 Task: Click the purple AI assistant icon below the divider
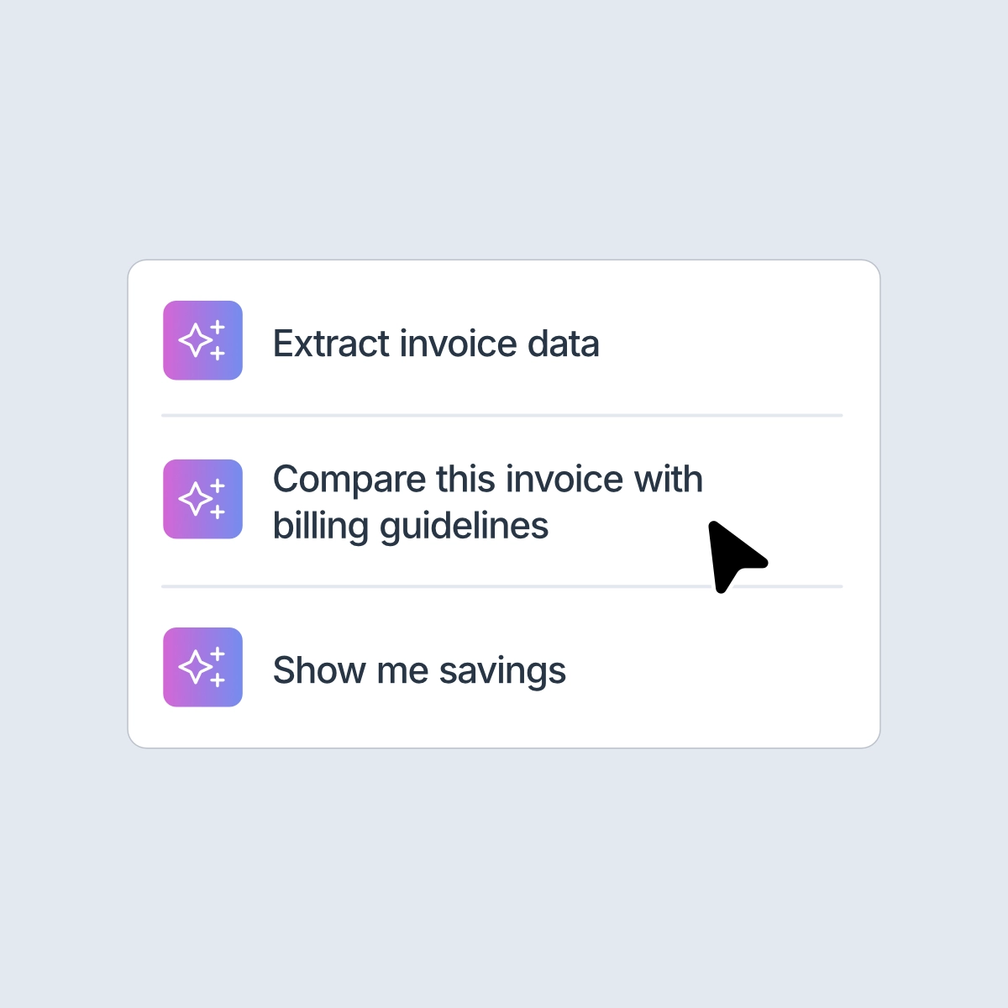point(202,666)
